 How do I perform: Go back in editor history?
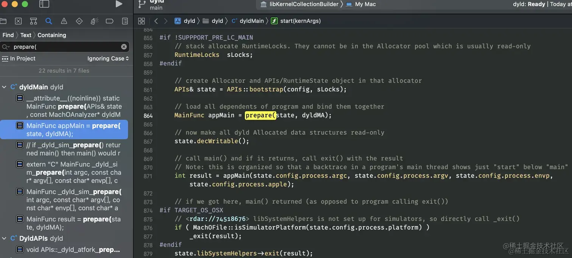[156, 21]
